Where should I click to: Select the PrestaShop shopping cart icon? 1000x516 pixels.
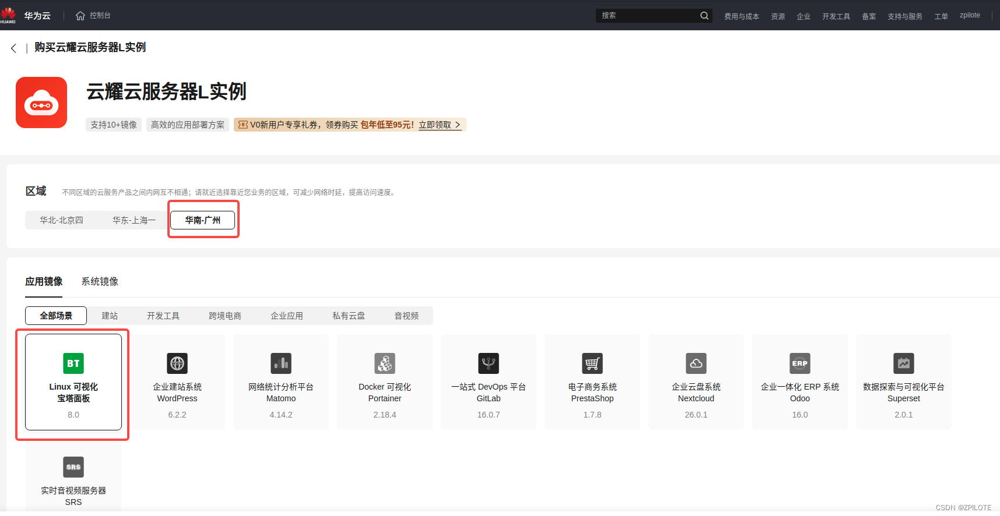click(592, 363)
